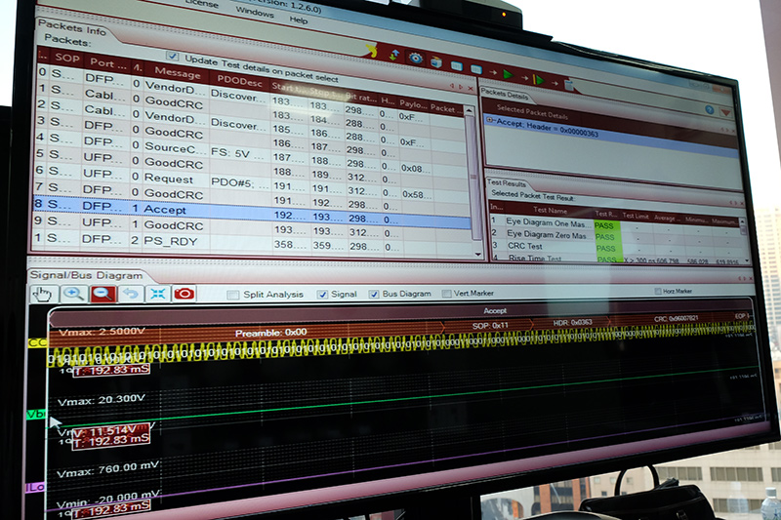Click the second blue window icon
Screen dimensions: 781x520
(476, 69)
